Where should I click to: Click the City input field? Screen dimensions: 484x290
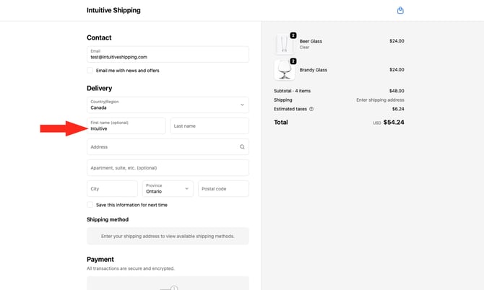click(x=113, y=188)
